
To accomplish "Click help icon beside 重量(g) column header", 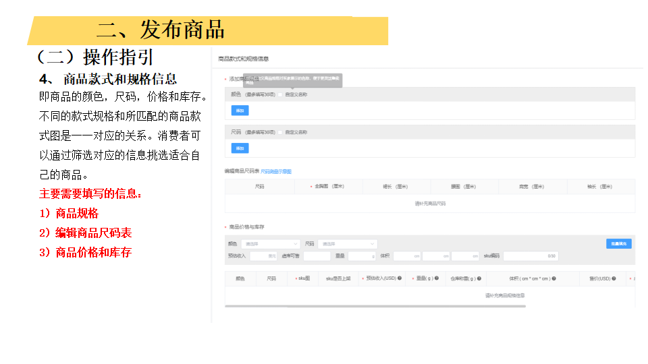I will point(437,278).
